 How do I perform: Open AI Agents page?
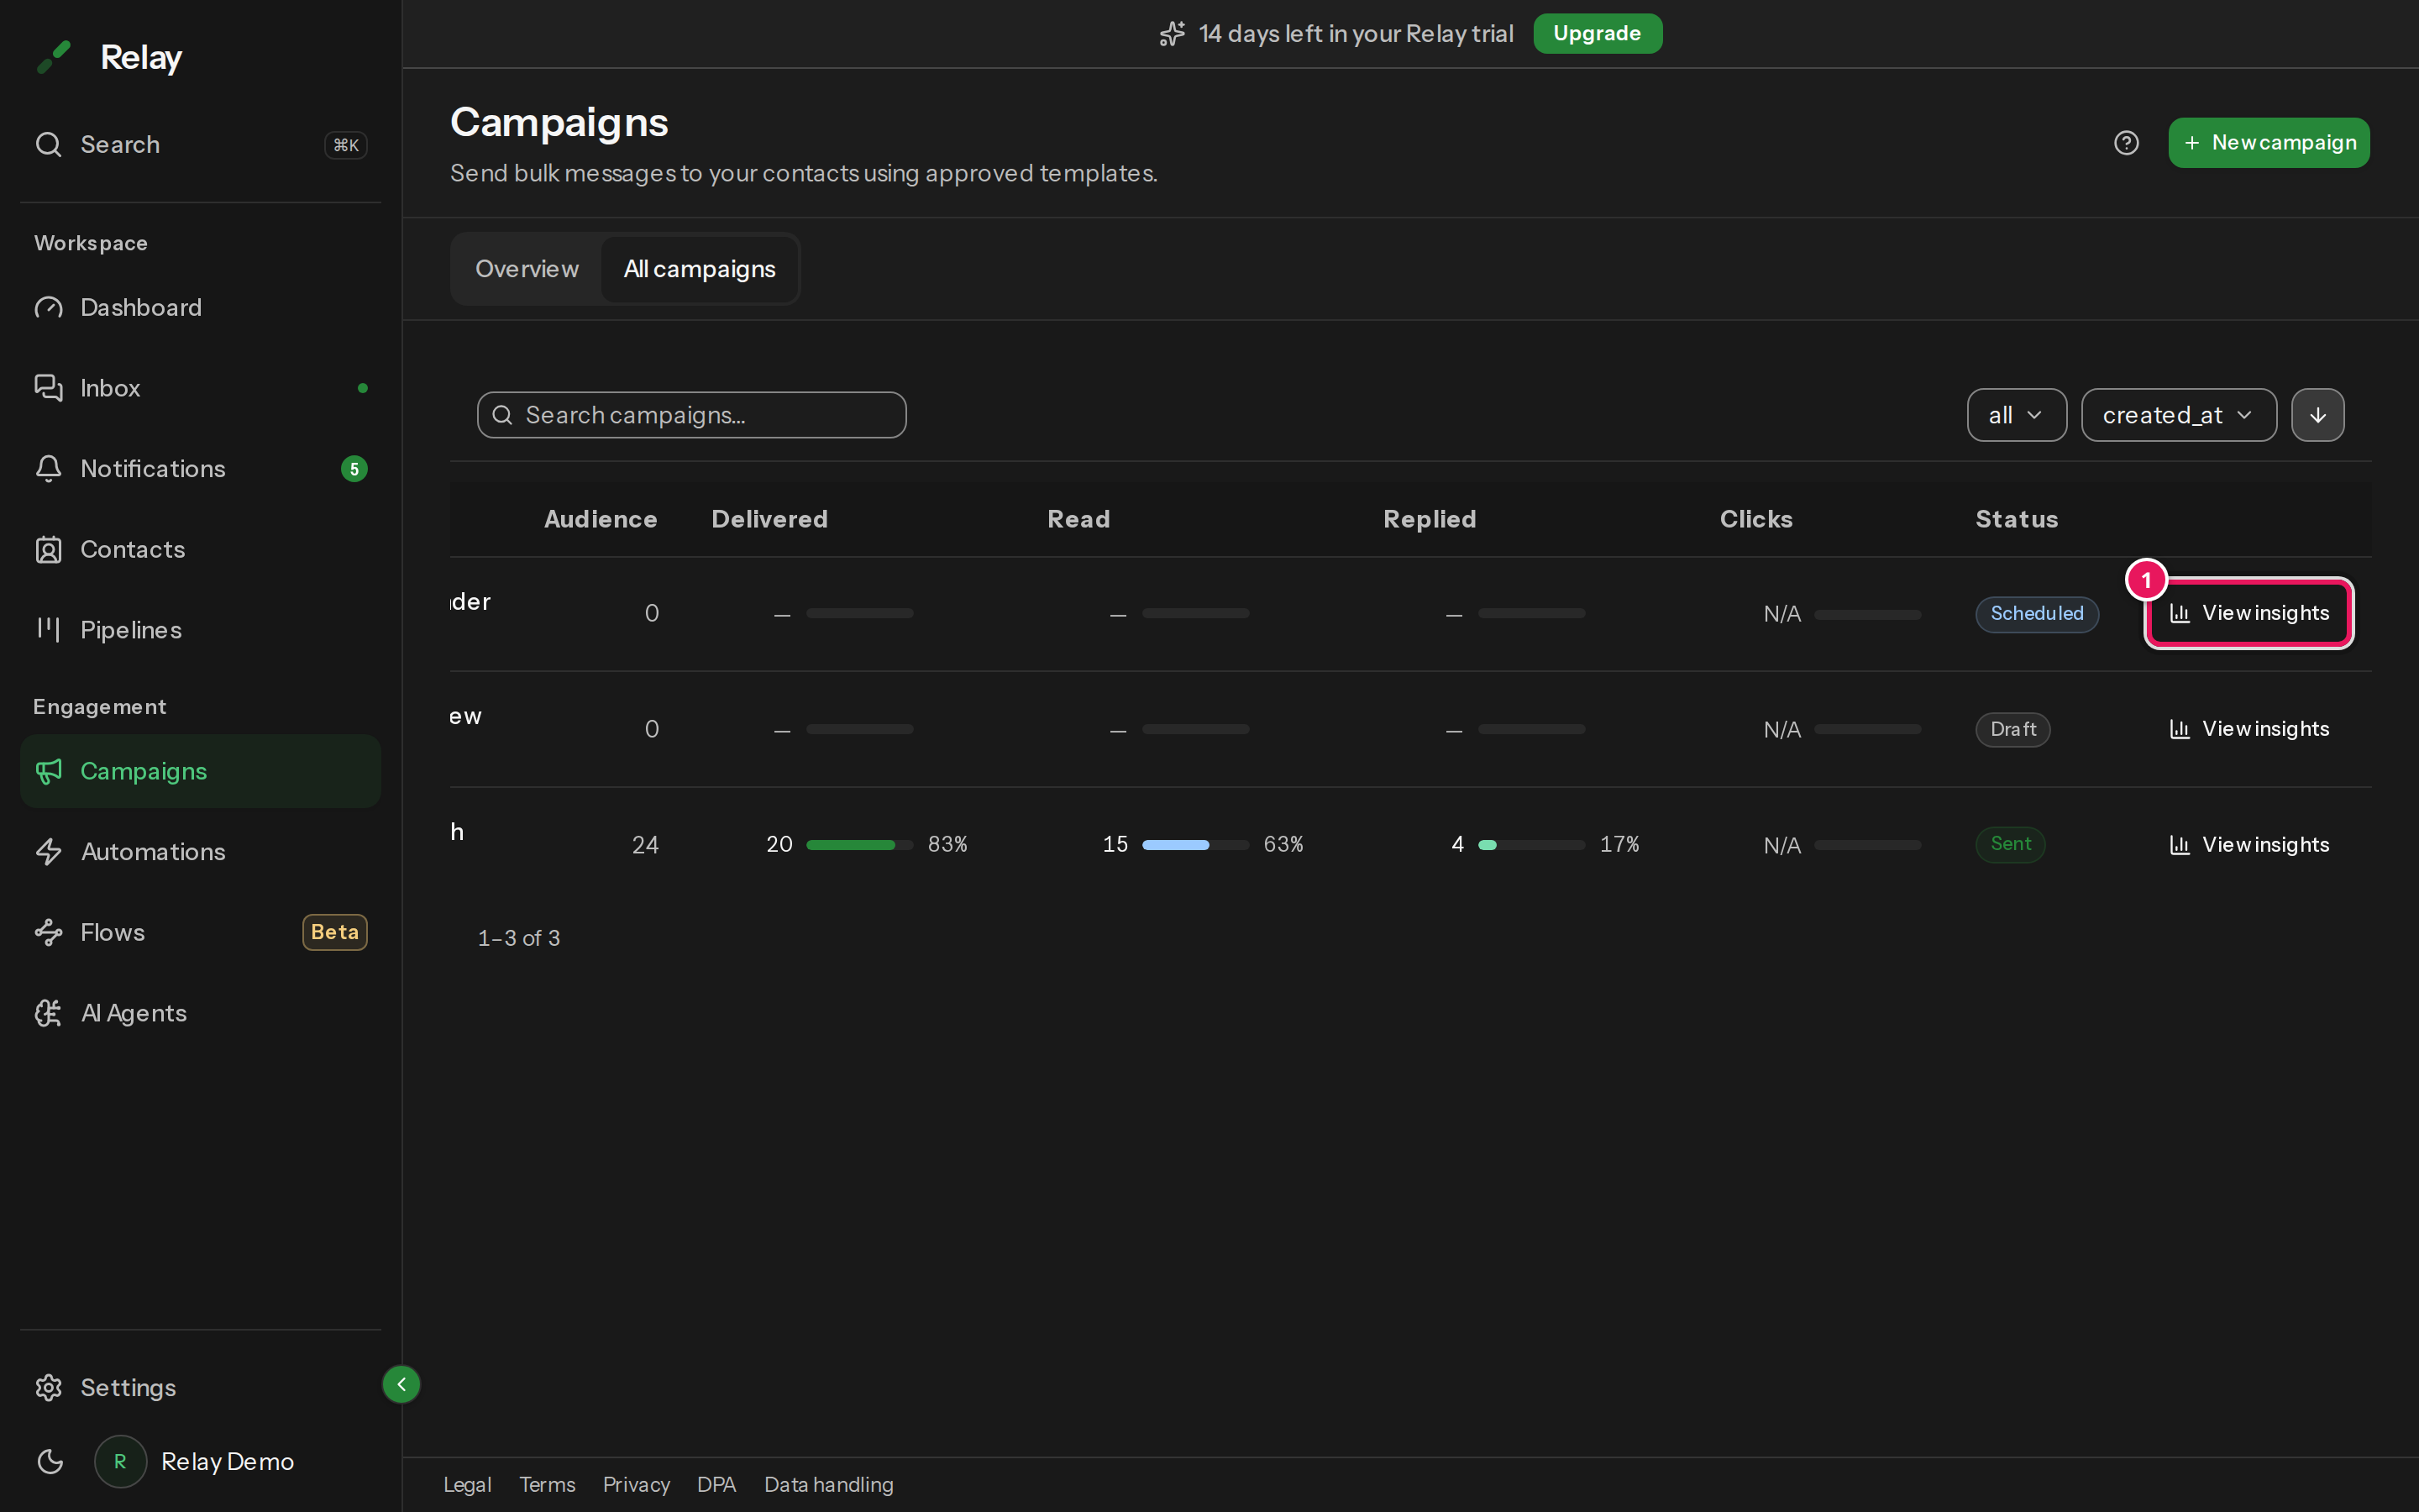pos(200,1013)
